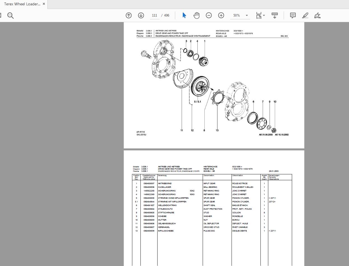Open the zoom level 50% dropdown

[240, 15]
